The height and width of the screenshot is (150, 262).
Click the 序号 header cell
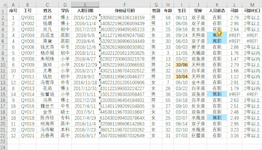13,11
